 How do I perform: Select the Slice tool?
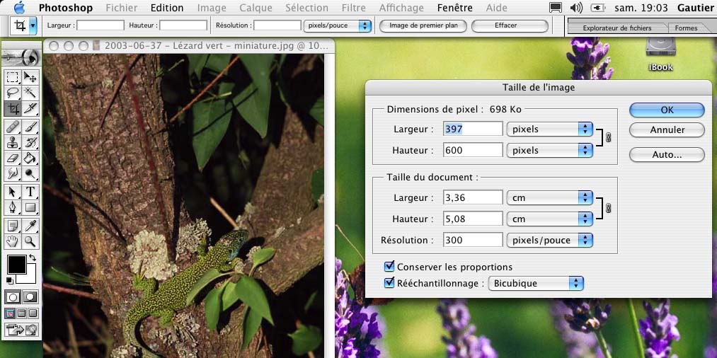[30, 108]
